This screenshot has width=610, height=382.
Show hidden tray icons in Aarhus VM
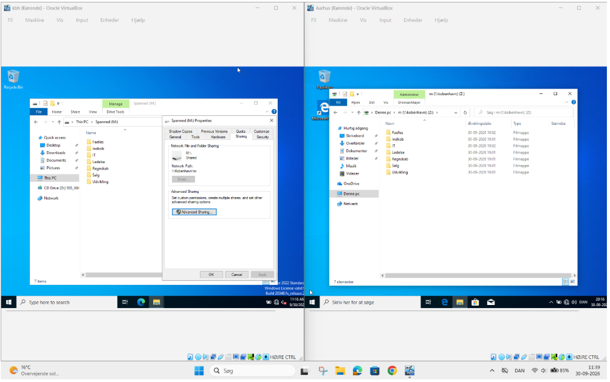551,302
